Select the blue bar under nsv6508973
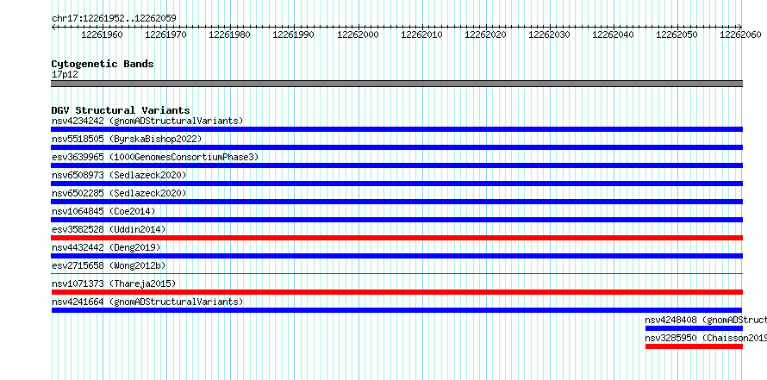767x380 pixels. pyautogui.click(x=396, y=184)
